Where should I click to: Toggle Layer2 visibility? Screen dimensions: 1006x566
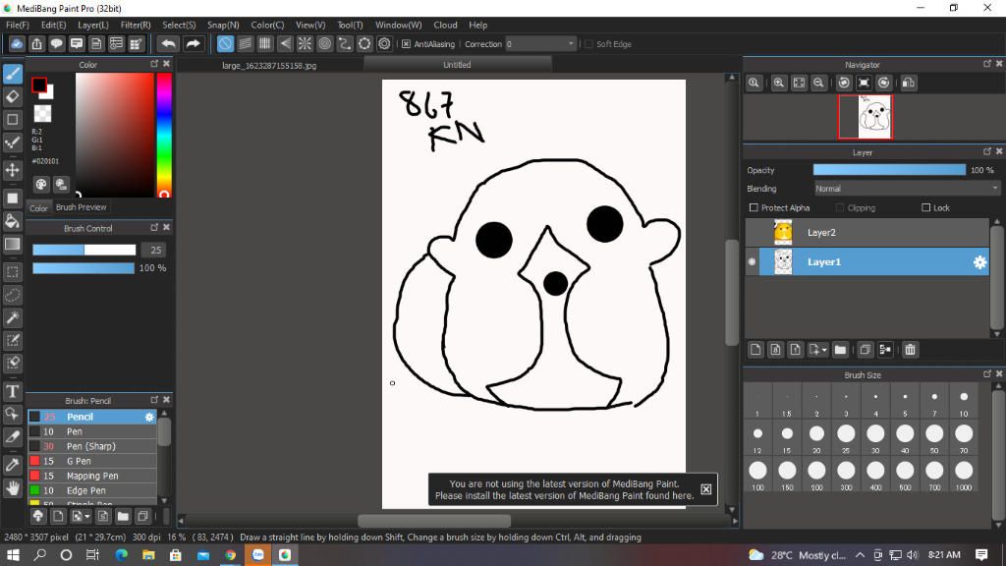pyautogui.click(x=752, y=232)
